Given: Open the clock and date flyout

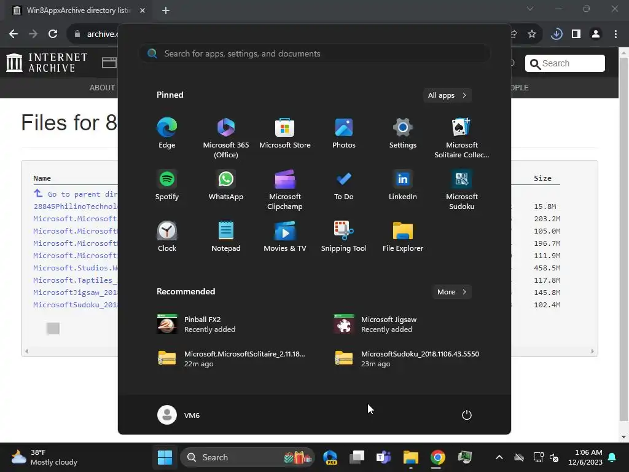Looking at the screenshot, I should coord(585,457).
